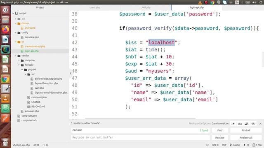
Task: Open SignatureInvalidException.php file
Action: click(x=50, y=92)
